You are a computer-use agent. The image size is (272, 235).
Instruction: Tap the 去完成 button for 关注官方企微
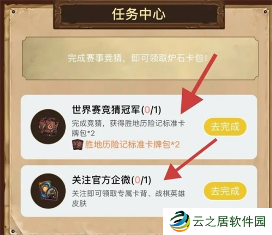coord(225,191)
